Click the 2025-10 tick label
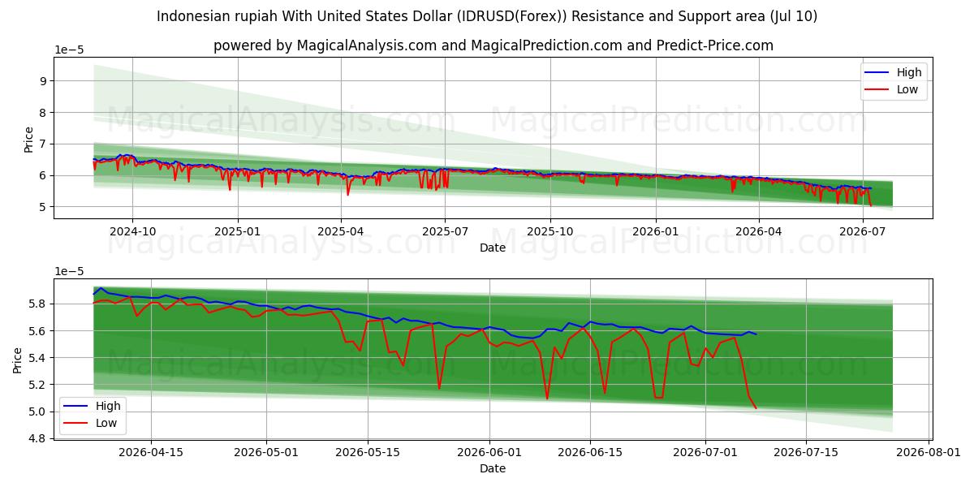 (550, 231)
